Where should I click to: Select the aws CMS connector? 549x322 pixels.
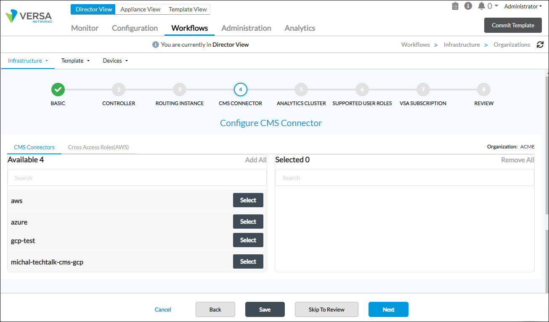[x=248, y=200]
